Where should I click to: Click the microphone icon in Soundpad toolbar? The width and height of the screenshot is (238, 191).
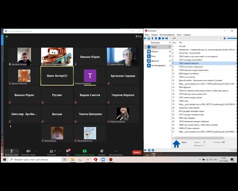click(152, 38)
